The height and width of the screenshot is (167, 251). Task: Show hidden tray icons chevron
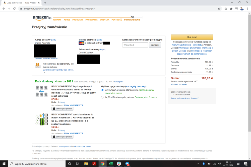tap(198, 164)
